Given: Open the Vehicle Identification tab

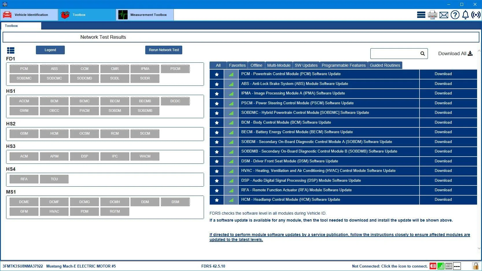Looking at the screenshot, I should pyautogui.click(x=29, y=15).
